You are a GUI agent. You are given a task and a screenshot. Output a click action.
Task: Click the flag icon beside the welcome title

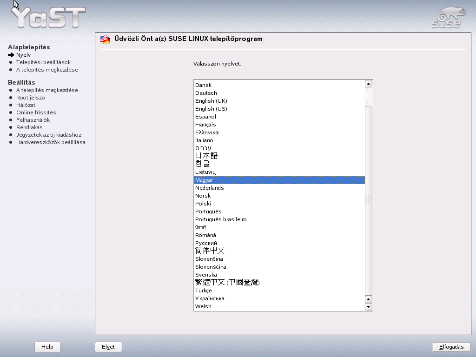tap(105, 40)
